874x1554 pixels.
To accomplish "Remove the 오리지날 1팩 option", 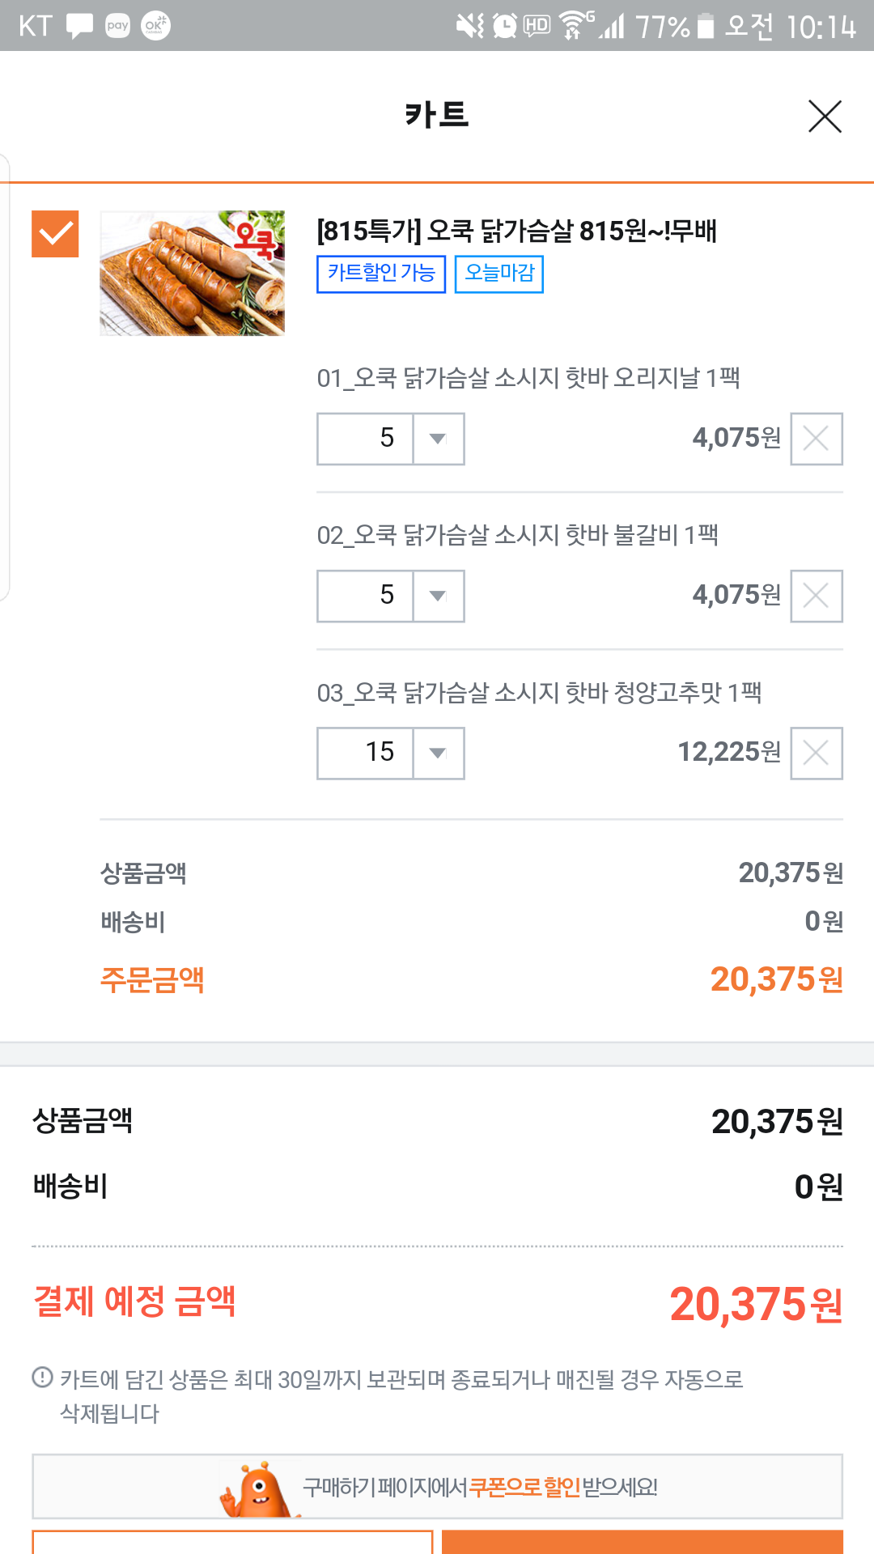I will click(816, 439).
